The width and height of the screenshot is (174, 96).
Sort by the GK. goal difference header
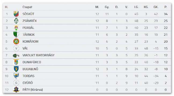pyautogui.click(x=156, y=7)
